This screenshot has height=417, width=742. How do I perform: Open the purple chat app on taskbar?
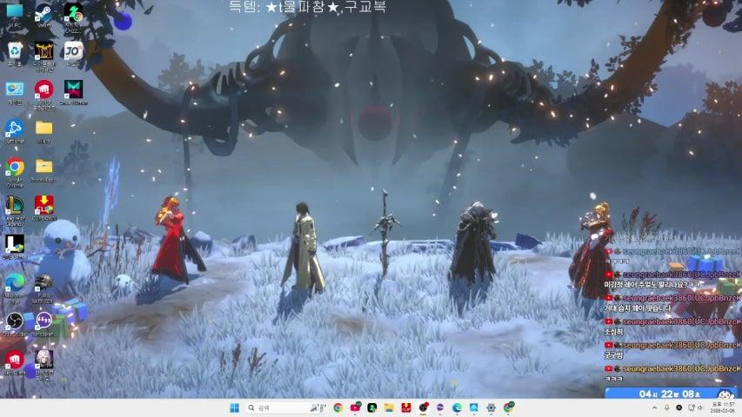click(x=440, y=407)
